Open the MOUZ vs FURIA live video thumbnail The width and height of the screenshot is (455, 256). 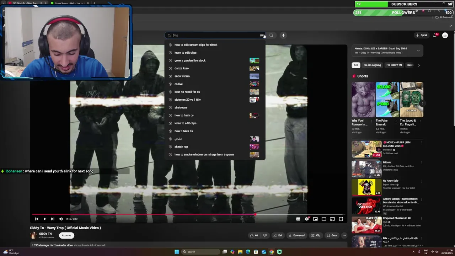[366, 149]
